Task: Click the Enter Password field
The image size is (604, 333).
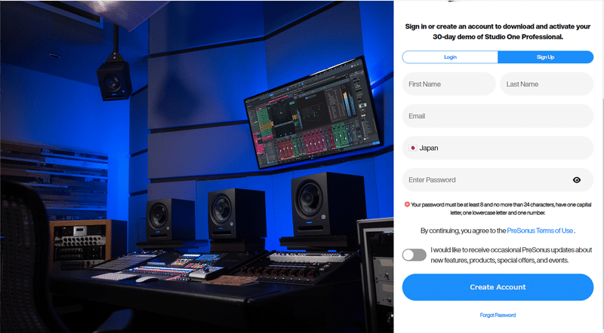Action: click(498, 179)
